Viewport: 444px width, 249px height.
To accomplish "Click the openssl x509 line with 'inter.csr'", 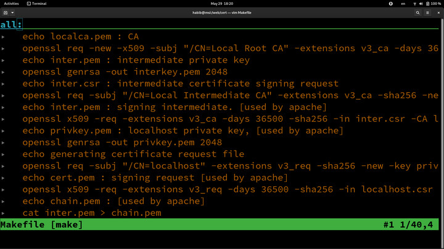I will click(231, 119).
